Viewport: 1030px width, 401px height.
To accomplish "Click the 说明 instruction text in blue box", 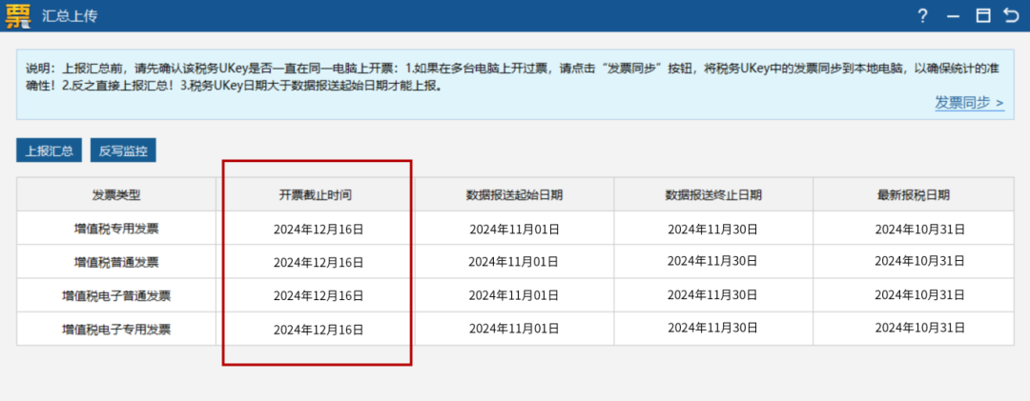I will pyautogui.click(x=513, y=77).
